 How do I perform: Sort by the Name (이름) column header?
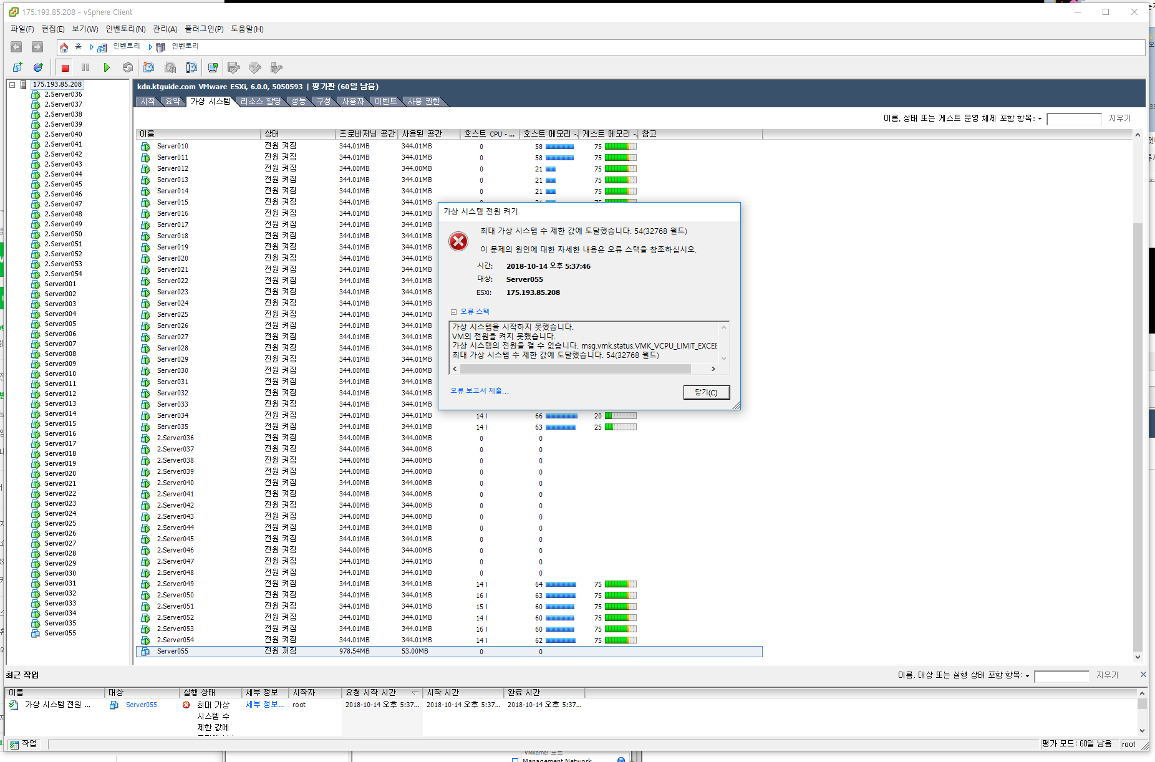[x=198, y=134]
